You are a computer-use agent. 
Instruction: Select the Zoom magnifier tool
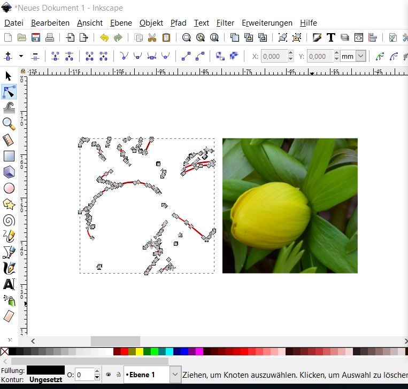[9, 124]
